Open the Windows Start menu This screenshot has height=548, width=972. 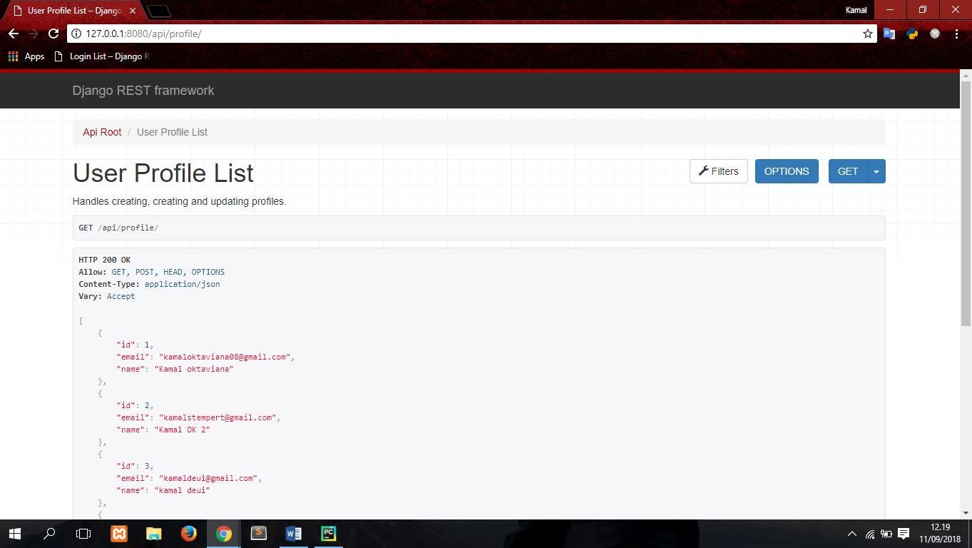click(x=14, y=534)
